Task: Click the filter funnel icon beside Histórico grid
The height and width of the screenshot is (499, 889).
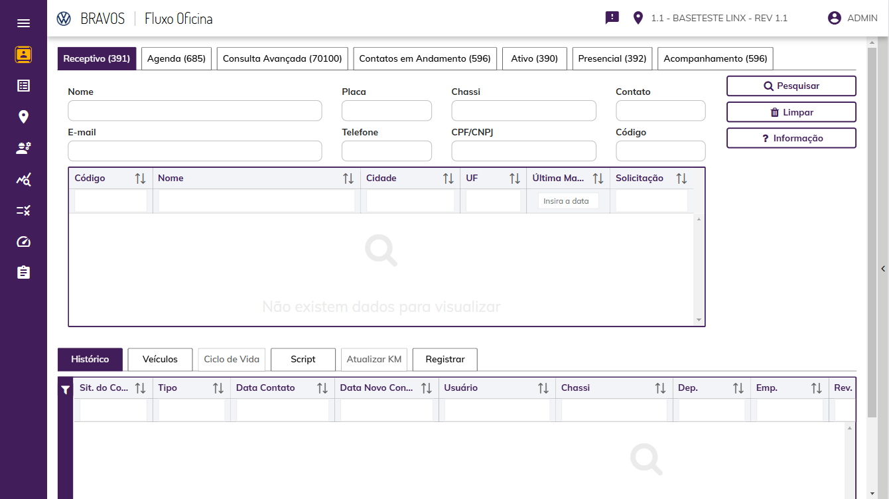Action: click(x=65, y=391)
